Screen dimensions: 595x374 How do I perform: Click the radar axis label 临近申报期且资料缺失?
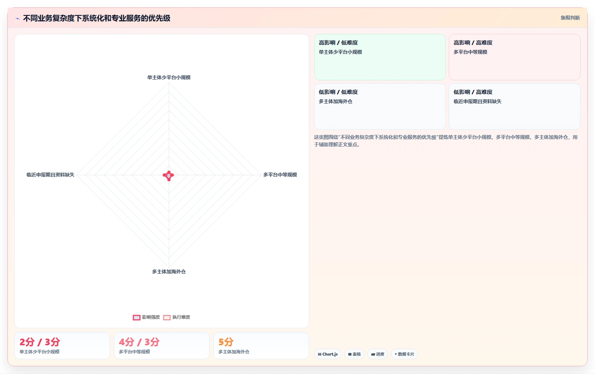coord(50,175)
